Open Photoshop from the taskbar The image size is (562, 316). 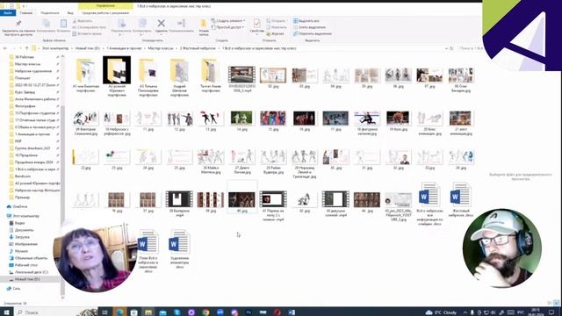[249, 312]
